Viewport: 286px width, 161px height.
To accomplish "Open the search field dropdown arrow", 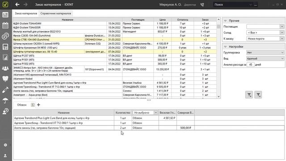I will point(251,5).
